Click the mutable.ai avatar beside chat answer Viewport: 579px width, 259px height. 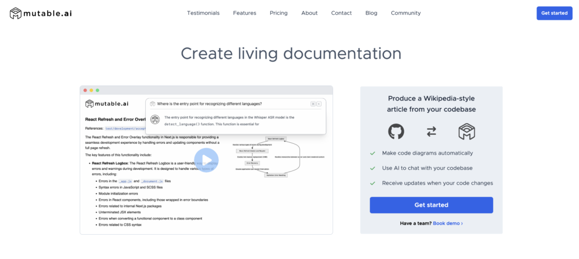point(155,120)
